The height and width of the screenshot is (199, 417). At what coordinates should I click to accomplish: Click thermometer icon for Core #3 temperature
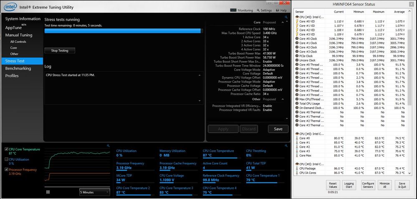[297, 151]
